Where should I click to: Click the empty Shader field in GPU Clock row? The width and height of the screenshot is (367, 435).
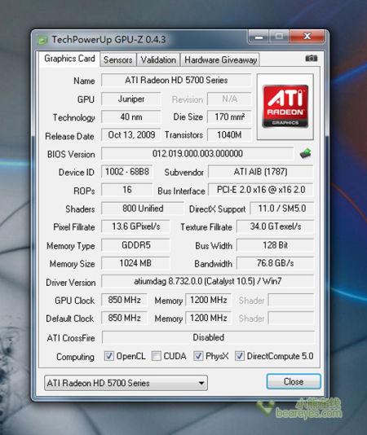pyautogui.click(x=291, y=300)
